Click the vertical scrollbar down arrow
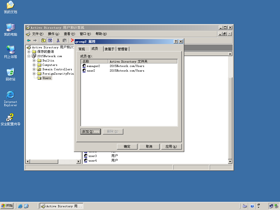This screenshot has width=280, height=210. 230,162
